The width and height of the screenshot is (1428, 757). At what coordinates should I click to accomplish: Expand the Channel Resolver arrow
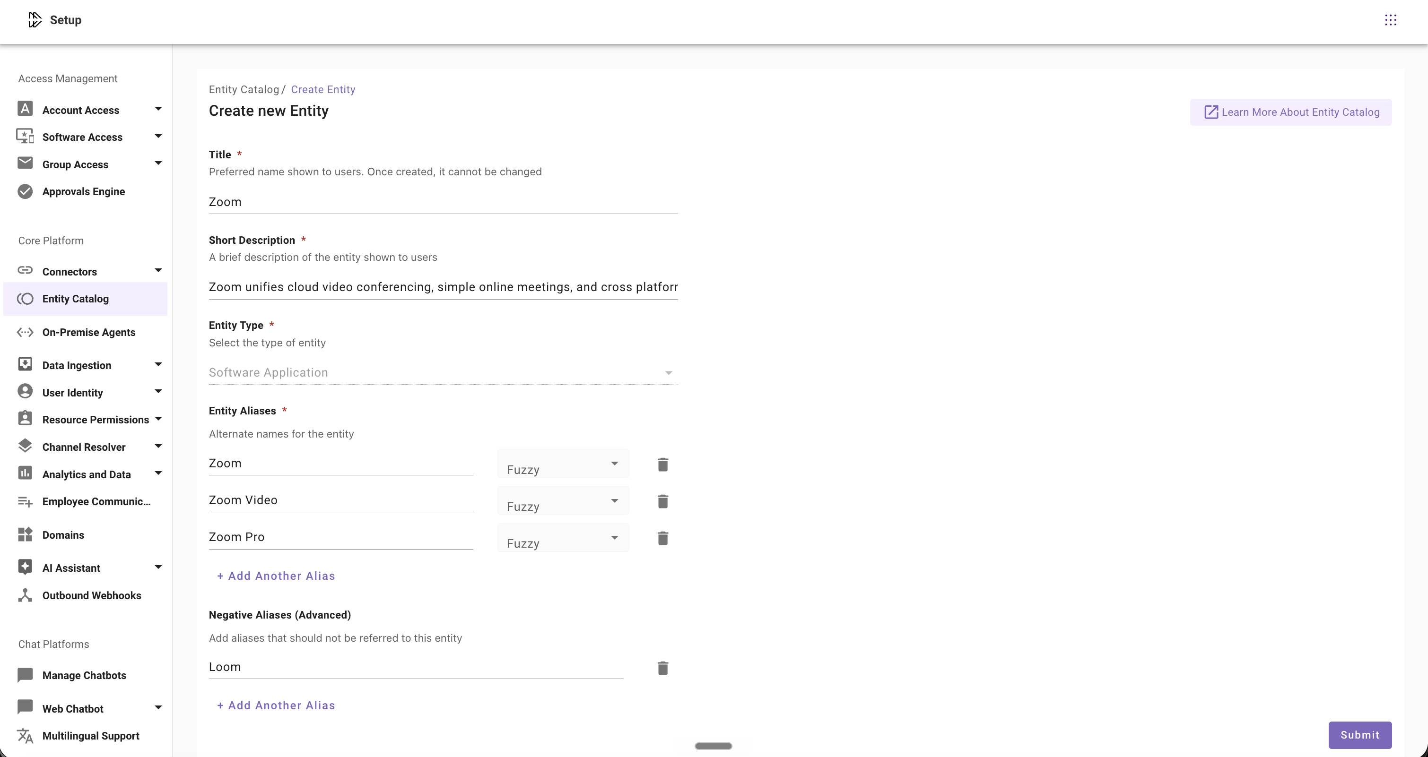click(158, 446)
